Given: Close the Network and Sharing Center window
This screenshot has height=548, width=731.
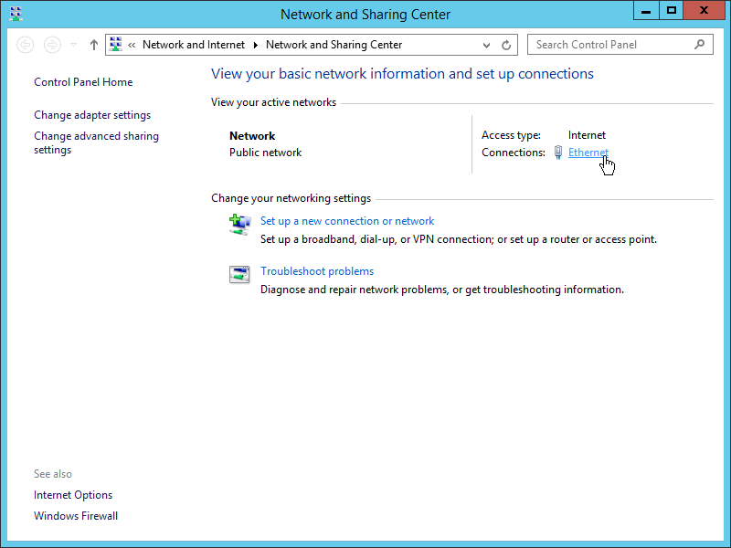Looking at the screenshot, I should pyautogui.click(x=704, y=11).
